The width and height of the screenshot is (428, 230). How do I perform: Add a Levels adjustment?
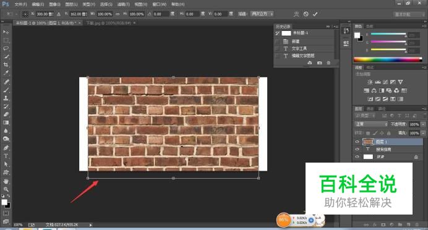coord(378,82)
